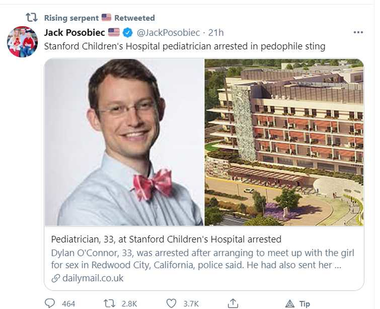Open the portrait photo with the bow tie

(x=124, y=142)
